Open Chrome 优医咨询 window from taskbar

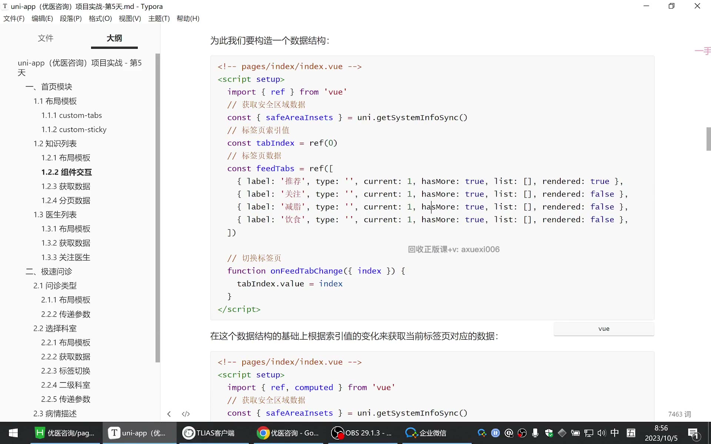point(288,433)
